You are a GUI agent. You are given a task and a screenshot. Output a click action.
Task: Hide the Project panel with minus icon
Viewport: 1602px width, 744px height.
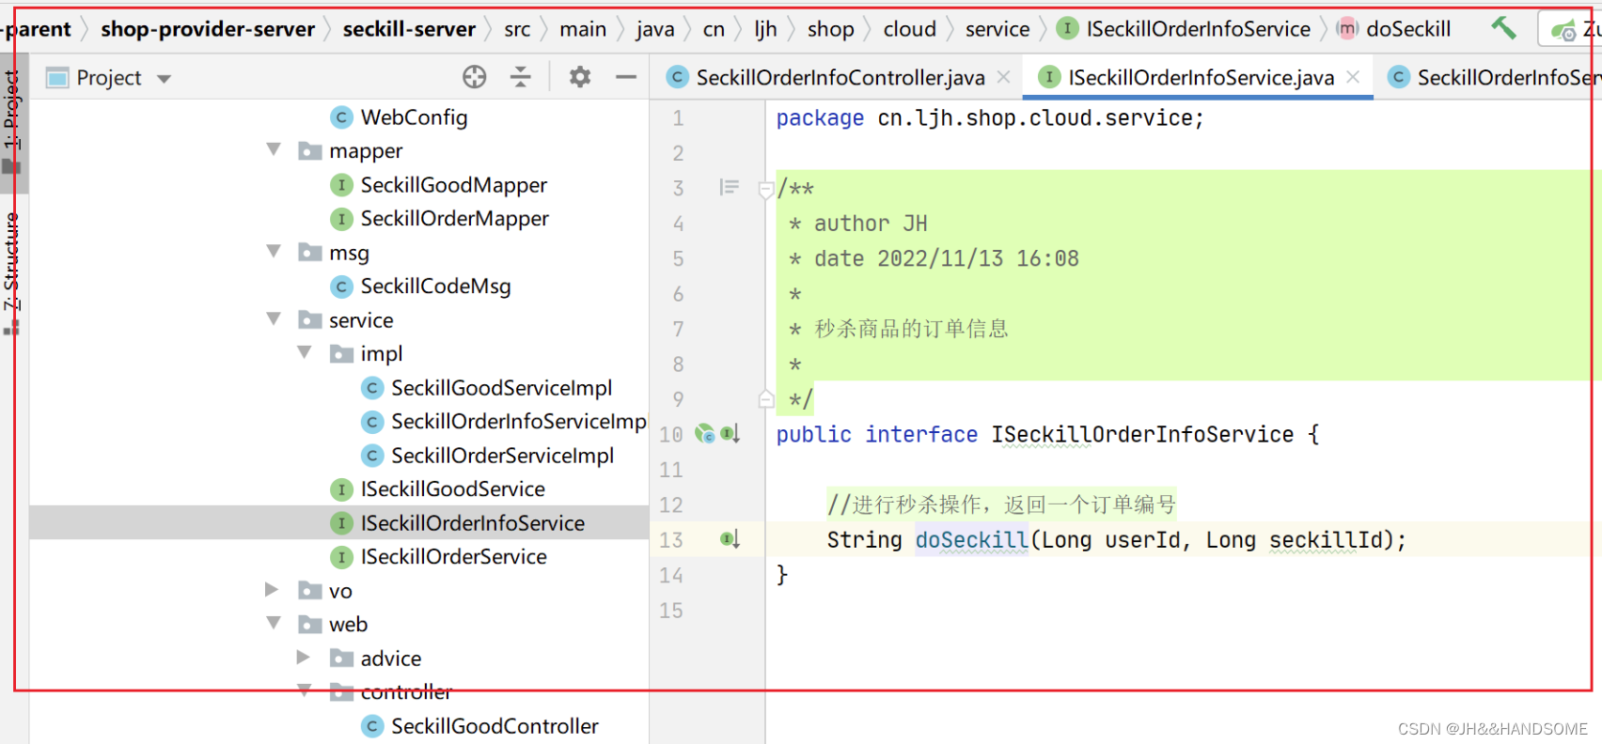click(626, 77)
